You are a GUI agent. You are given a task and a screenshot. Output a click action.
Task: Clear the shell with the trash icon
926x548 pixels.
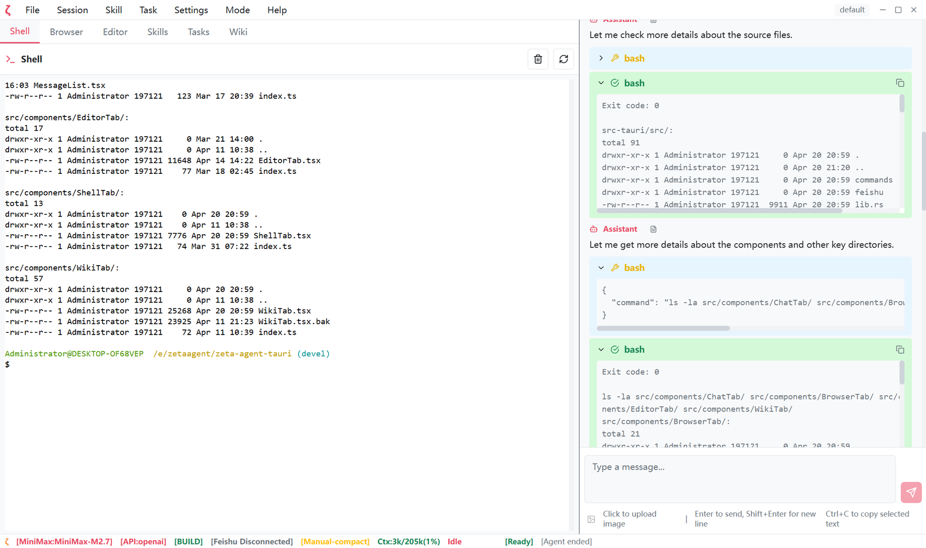[x=538, y=59]
